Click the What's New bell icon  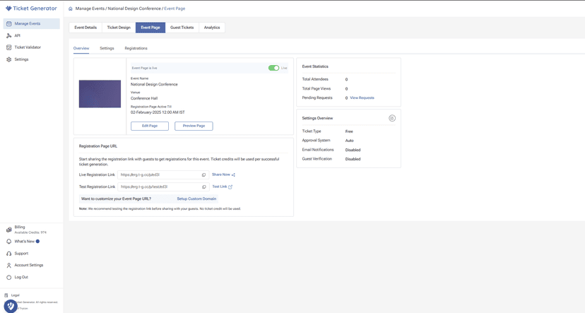(9, 242)
